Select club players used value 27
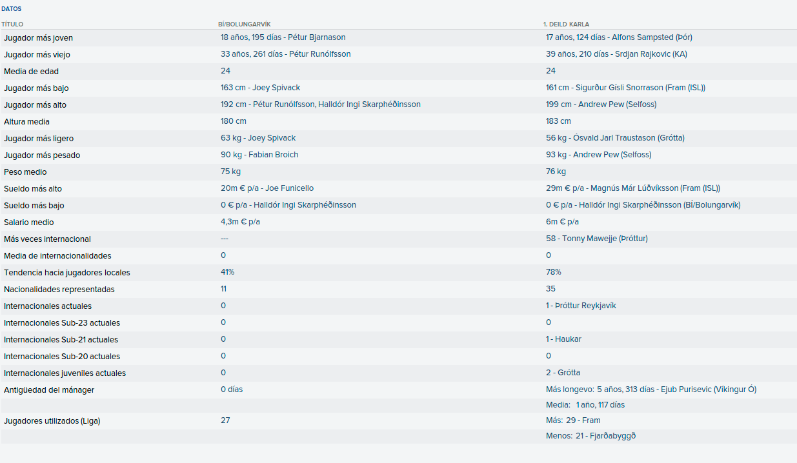The height and width of the screenshot is (463, 797). [225, 420]
